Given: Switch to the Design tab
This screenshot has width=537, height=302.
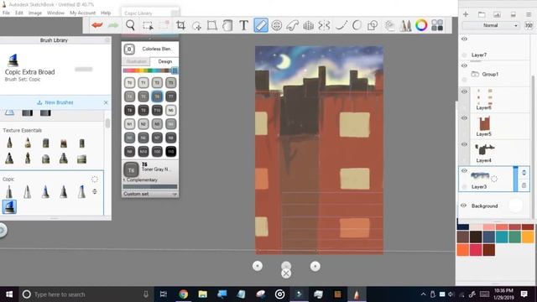Looking at the screenshot, I should tap(164, 61).
